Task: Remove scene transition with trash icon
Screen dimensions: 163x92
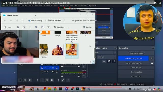Action: [x=109, y=61]
